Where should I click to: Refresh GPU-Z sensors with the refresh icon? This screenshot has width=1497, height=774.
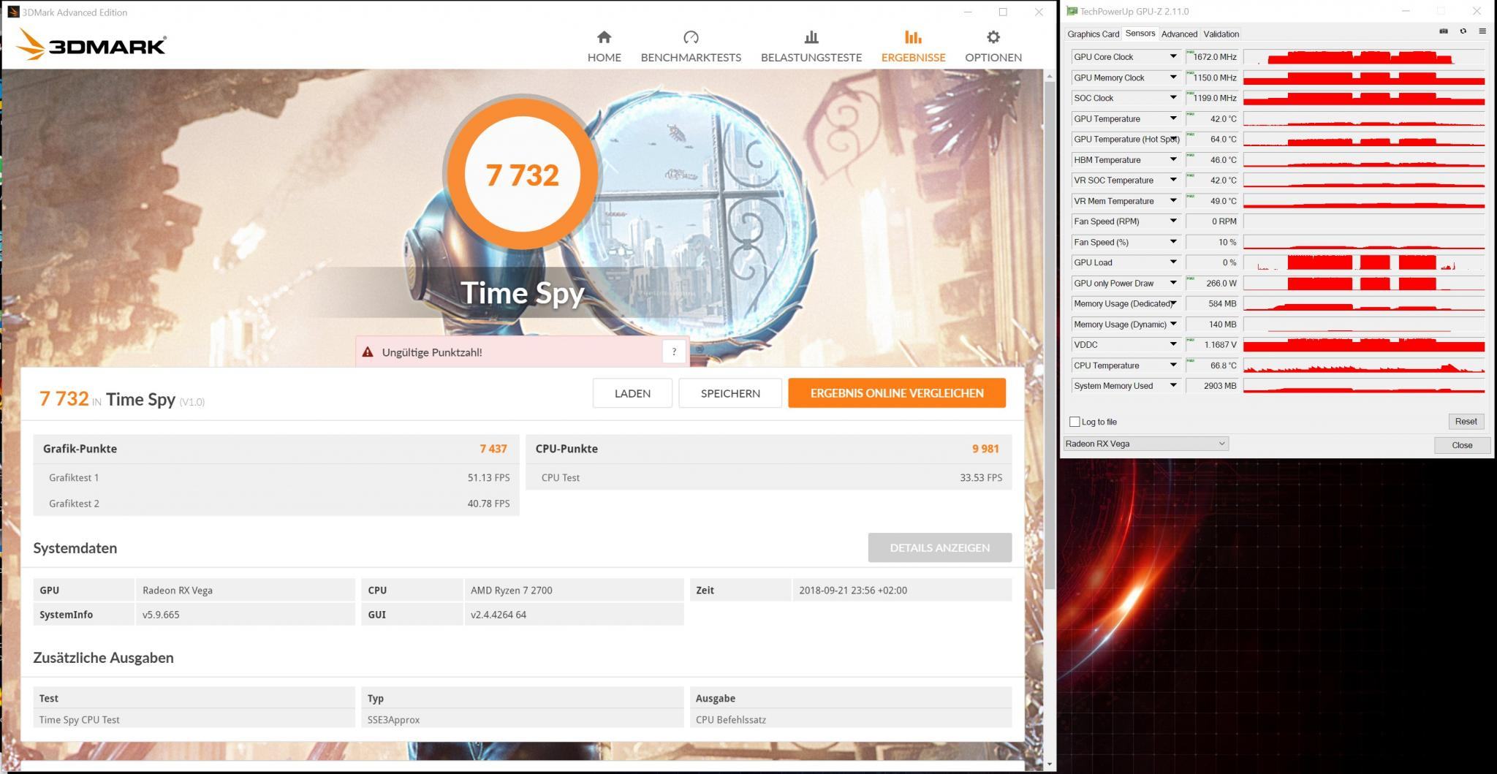(1463, 31)
